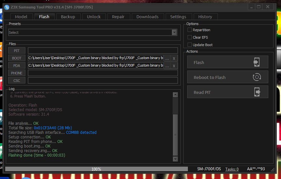
Task: Browse PDA file with the ellipsis button
Action: 167,66
